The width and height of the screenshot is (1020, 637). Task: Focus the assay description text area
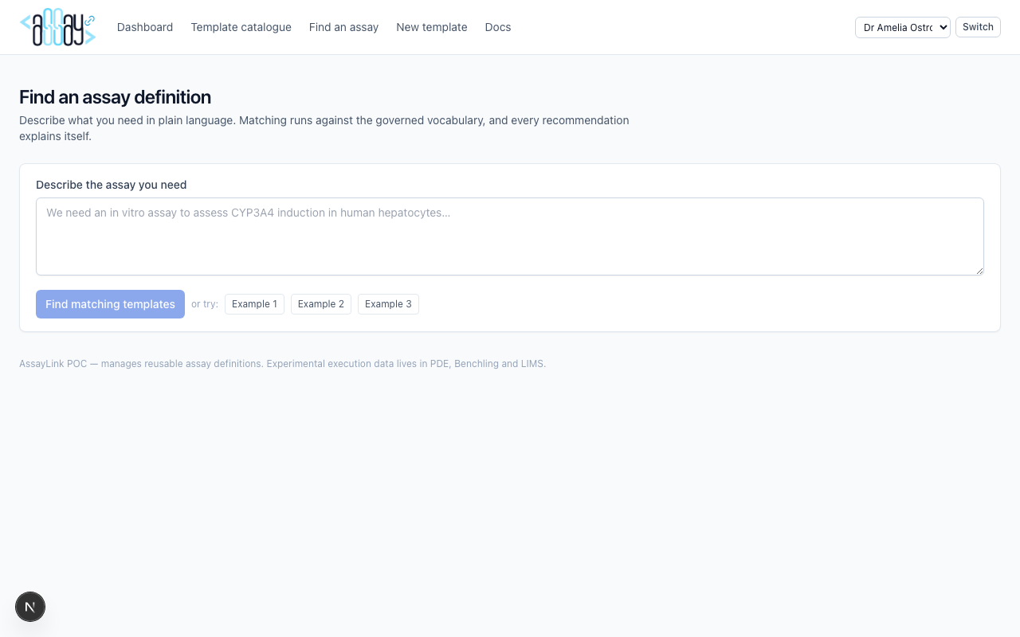[510, 236]
